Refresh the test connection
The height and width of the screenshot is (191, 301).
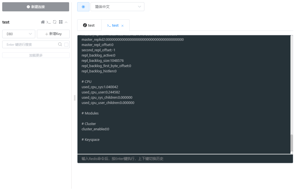point(55,22)
